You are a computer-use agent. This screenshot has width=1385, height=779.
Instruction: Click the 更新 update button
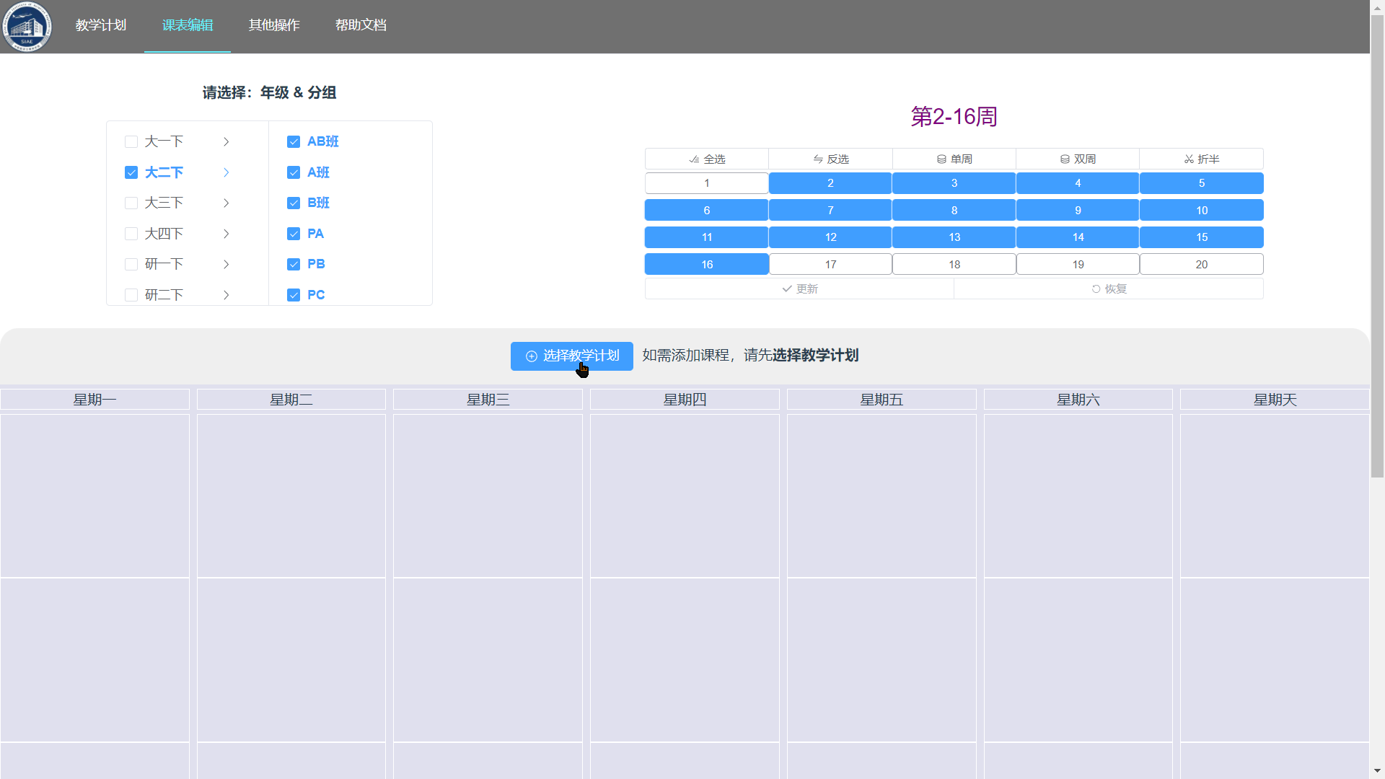point(799,289)
